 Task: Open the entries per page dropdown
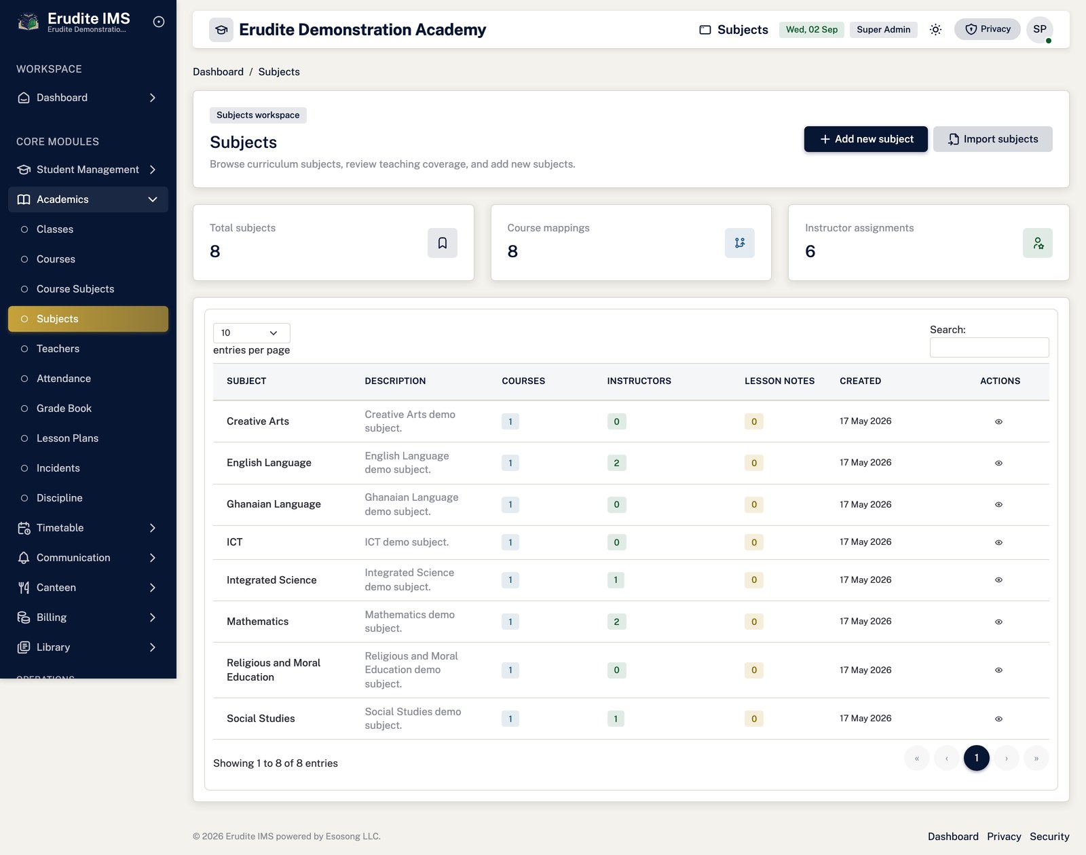point(252,333)
